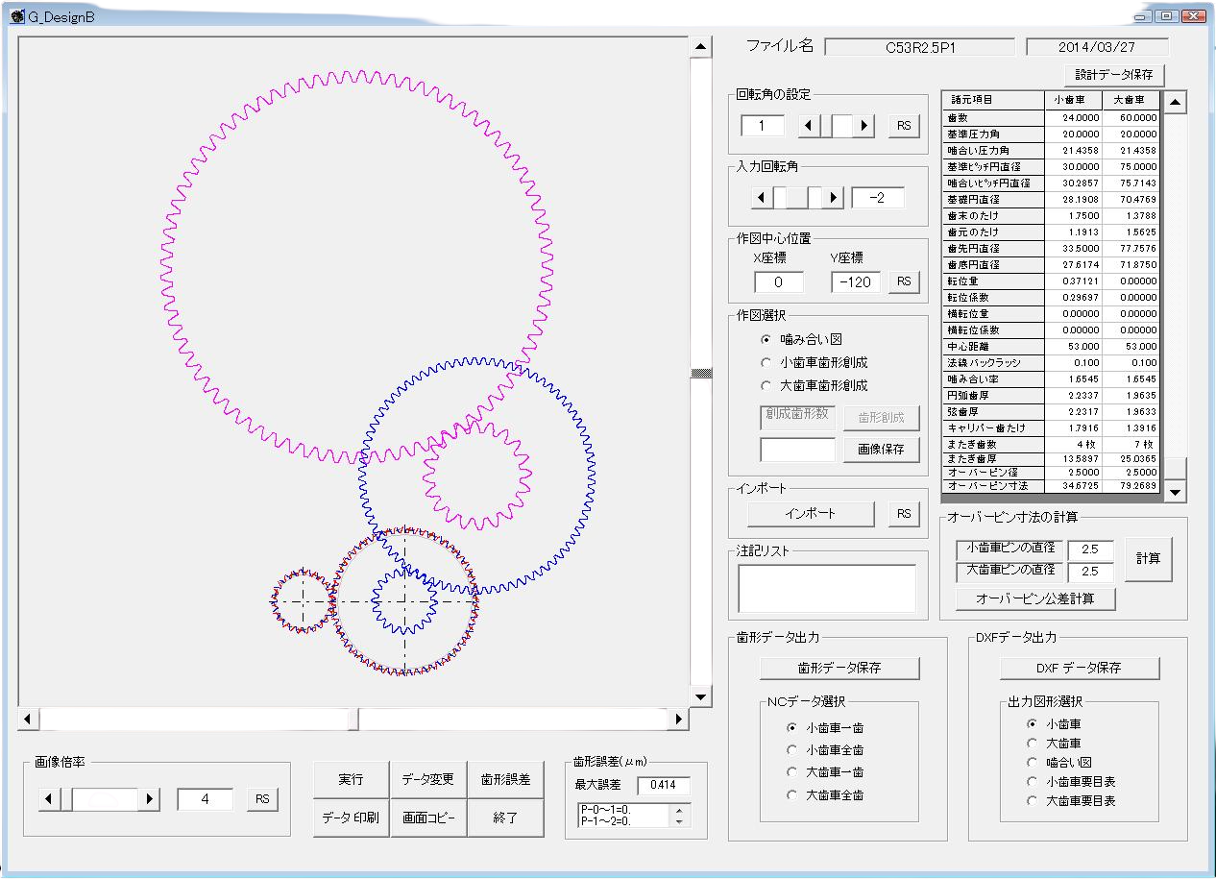Select 小歯車歯形創成 drawing option
This screenshot has width=1216, height=879.
(766, 362)
